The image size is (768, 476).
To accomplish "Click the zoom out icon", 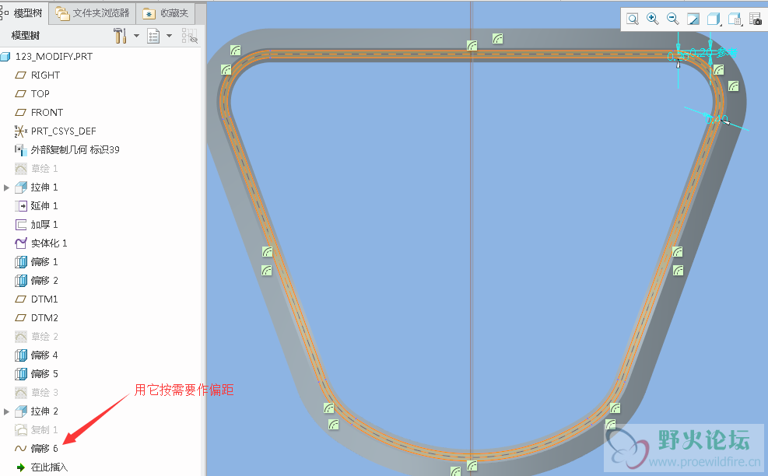I will tap(673, 19).
